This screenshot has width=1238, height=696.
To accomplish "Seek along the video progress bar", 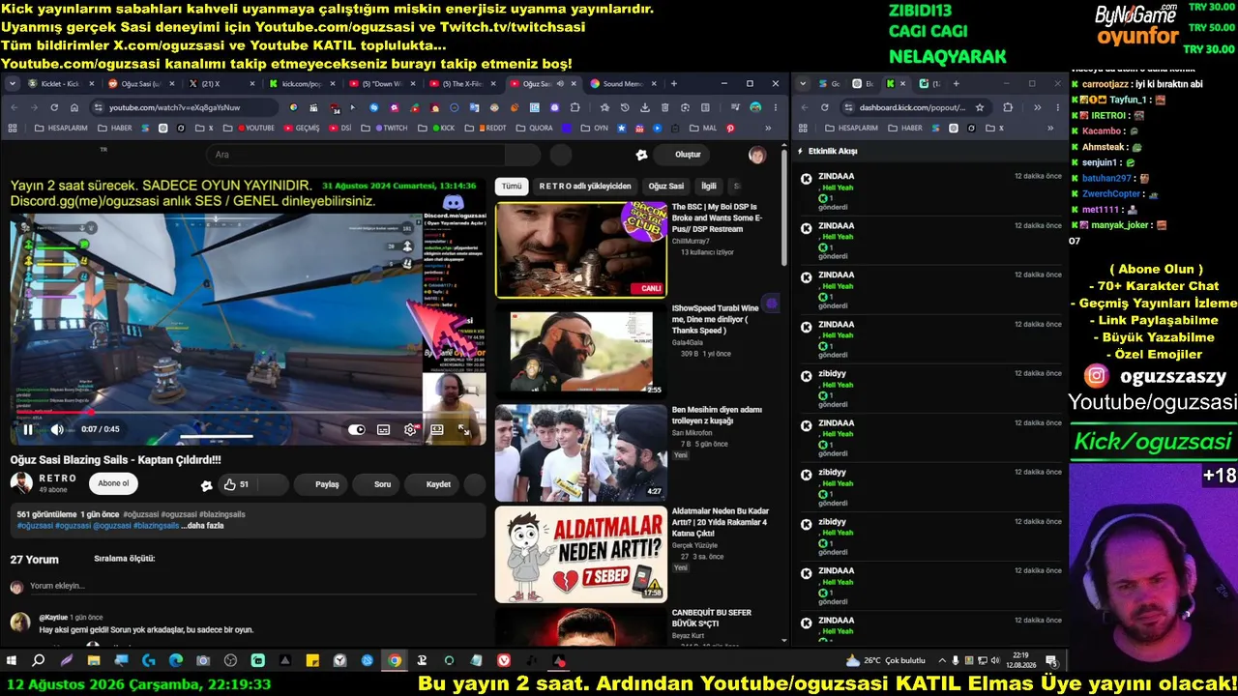I will 248,413.
